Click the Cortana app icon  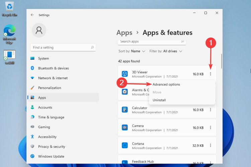(x=124, y=145)
